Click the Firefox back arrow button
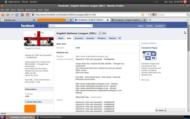190x119 pixels. pos(3,15)
